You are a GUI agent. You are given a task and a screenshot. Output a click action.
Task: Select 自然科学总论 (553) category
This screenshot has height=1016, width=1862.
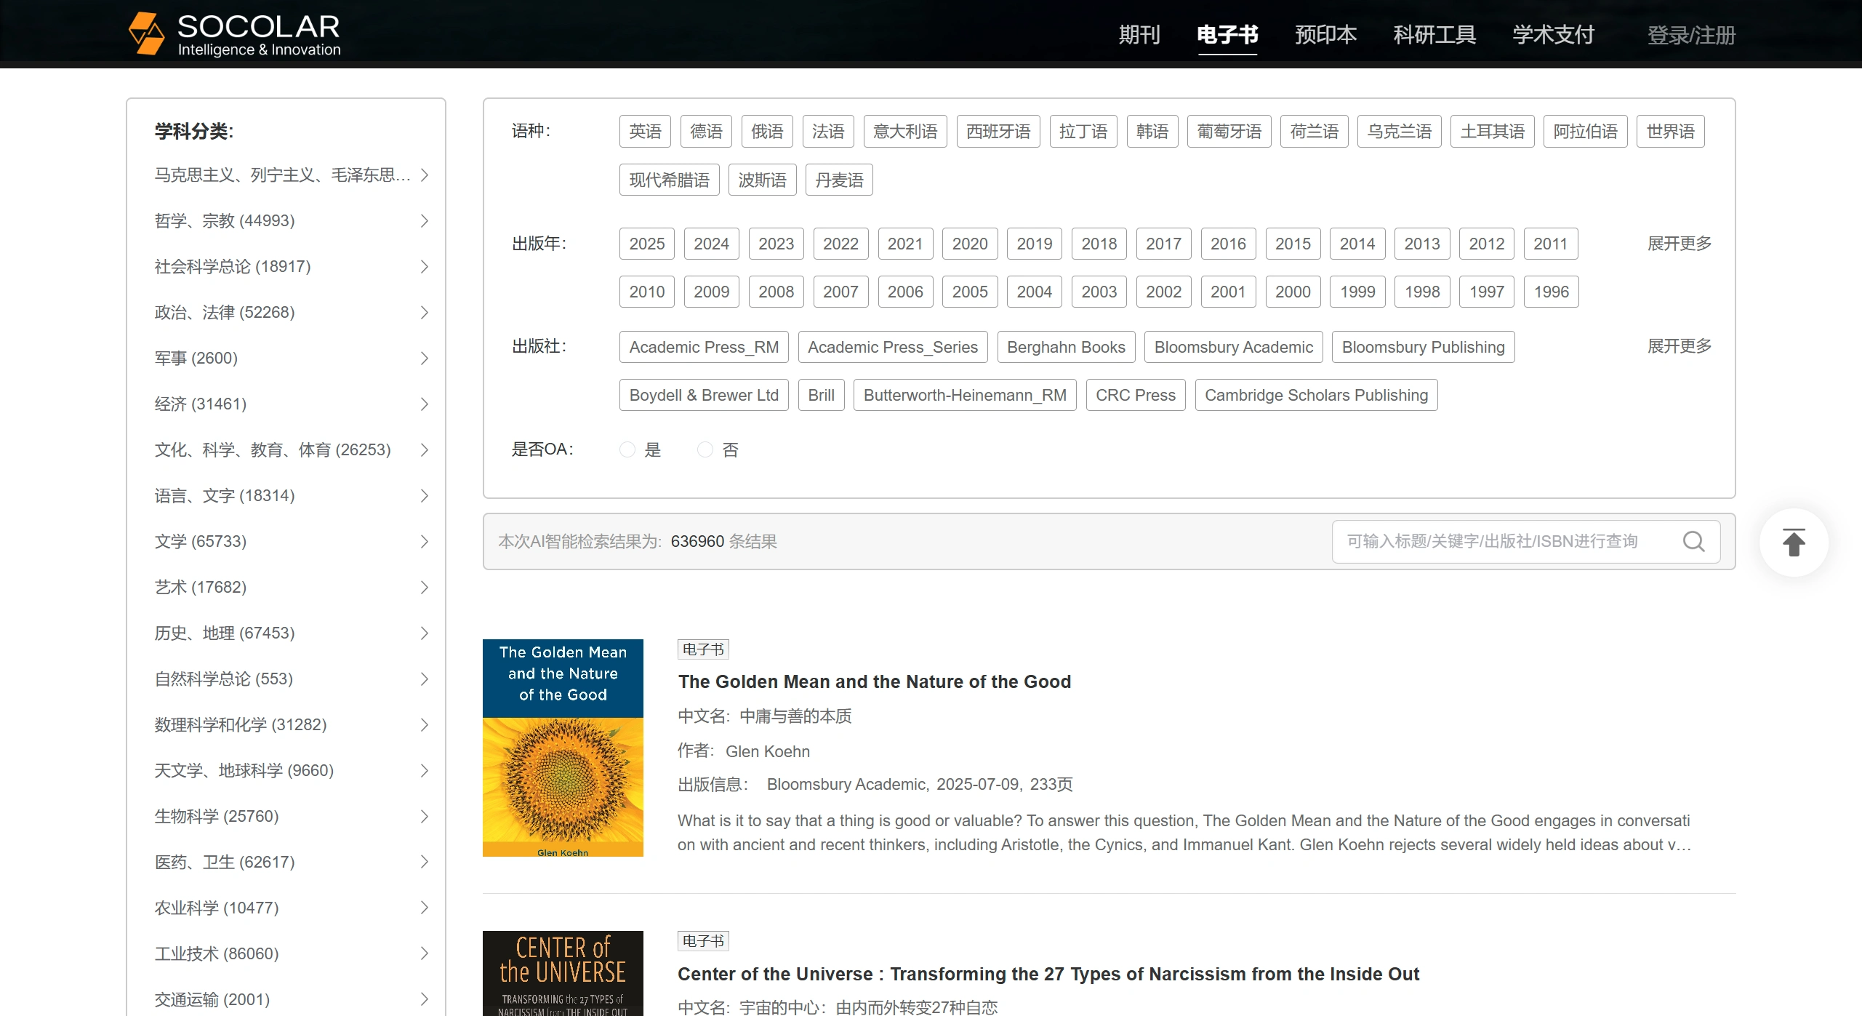pyautogui.click(x=224, y=679)
